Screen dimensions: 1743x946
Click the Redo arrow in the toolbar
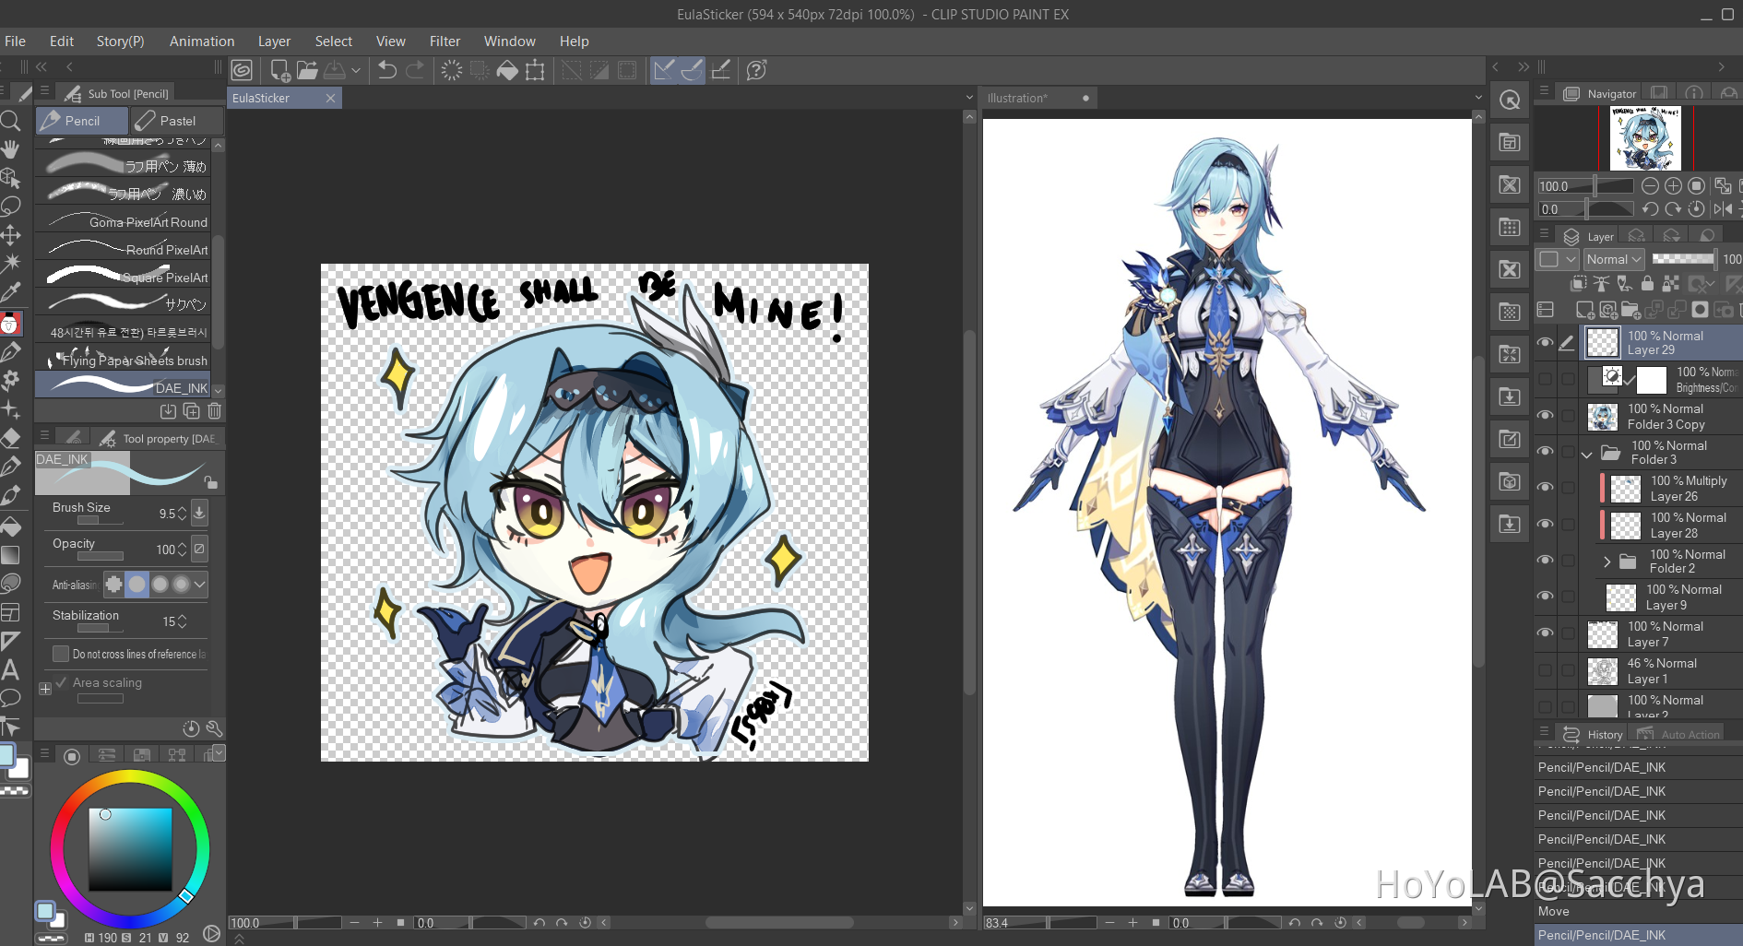coord(416,70)
